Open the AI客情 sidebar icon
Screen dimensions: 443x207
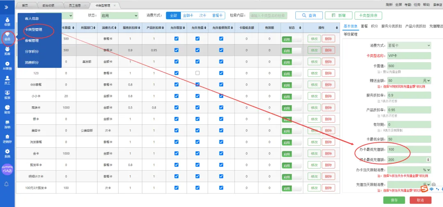[7, 66]
